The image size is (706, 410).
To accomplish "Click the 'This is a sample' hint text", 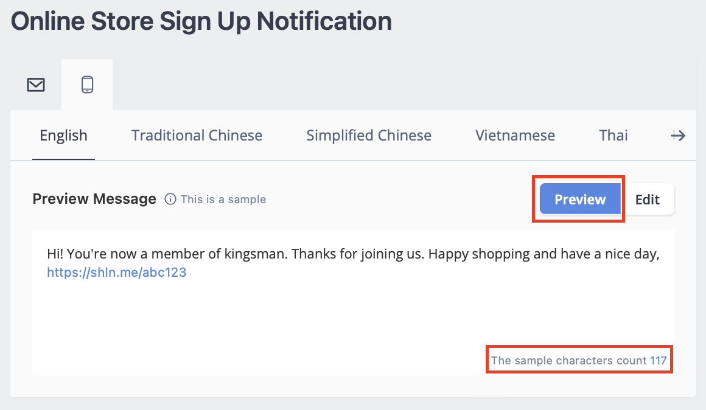I will [x=223, y=200].
